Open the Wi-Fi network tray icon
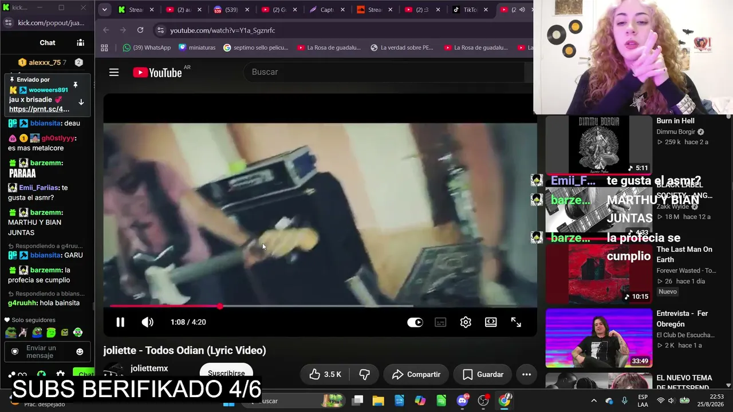733x412 pixels. [x=661, y=401]
